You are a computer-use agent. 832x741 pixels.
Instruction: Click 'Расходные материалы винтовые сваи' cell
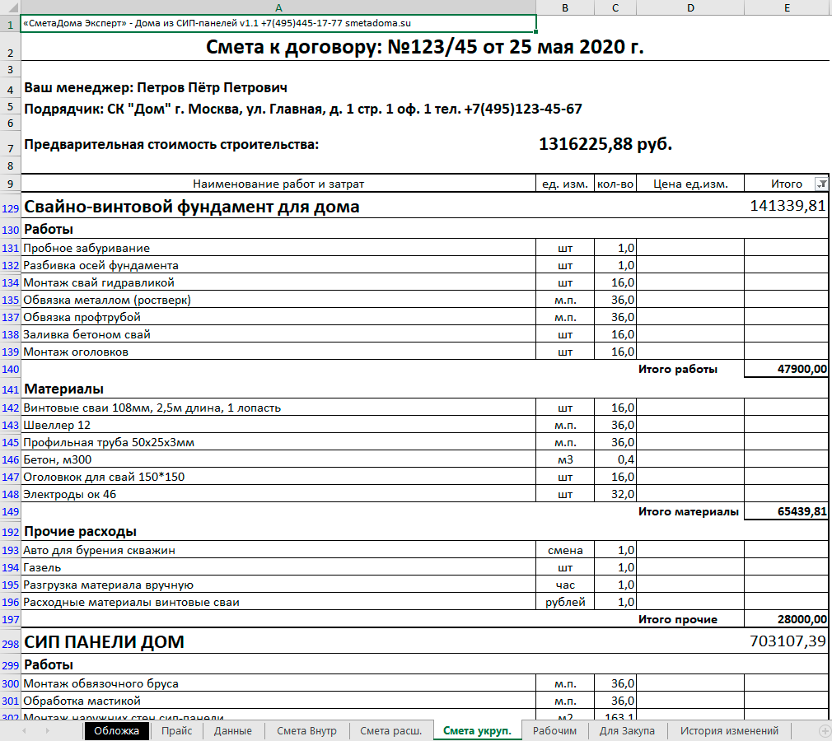tap(278, 603)
